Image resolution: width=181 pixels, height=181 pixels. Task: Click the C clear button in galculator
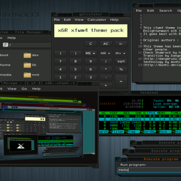[x=90, y=44]
